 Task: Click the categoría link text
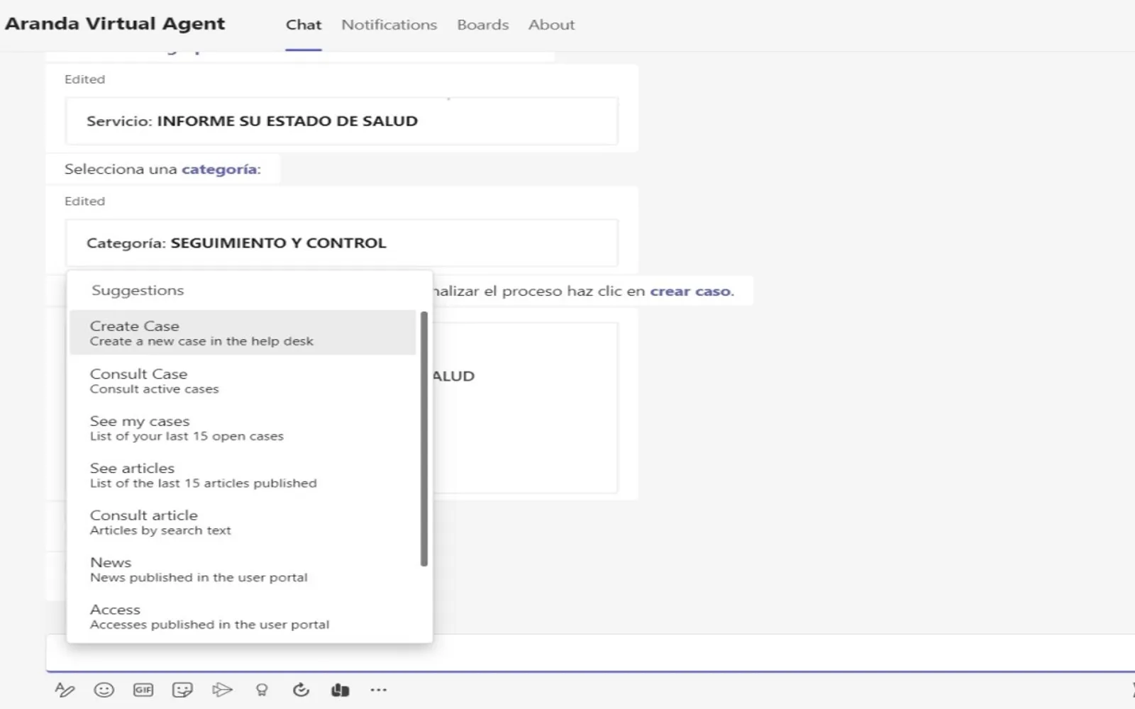point(219,169)
